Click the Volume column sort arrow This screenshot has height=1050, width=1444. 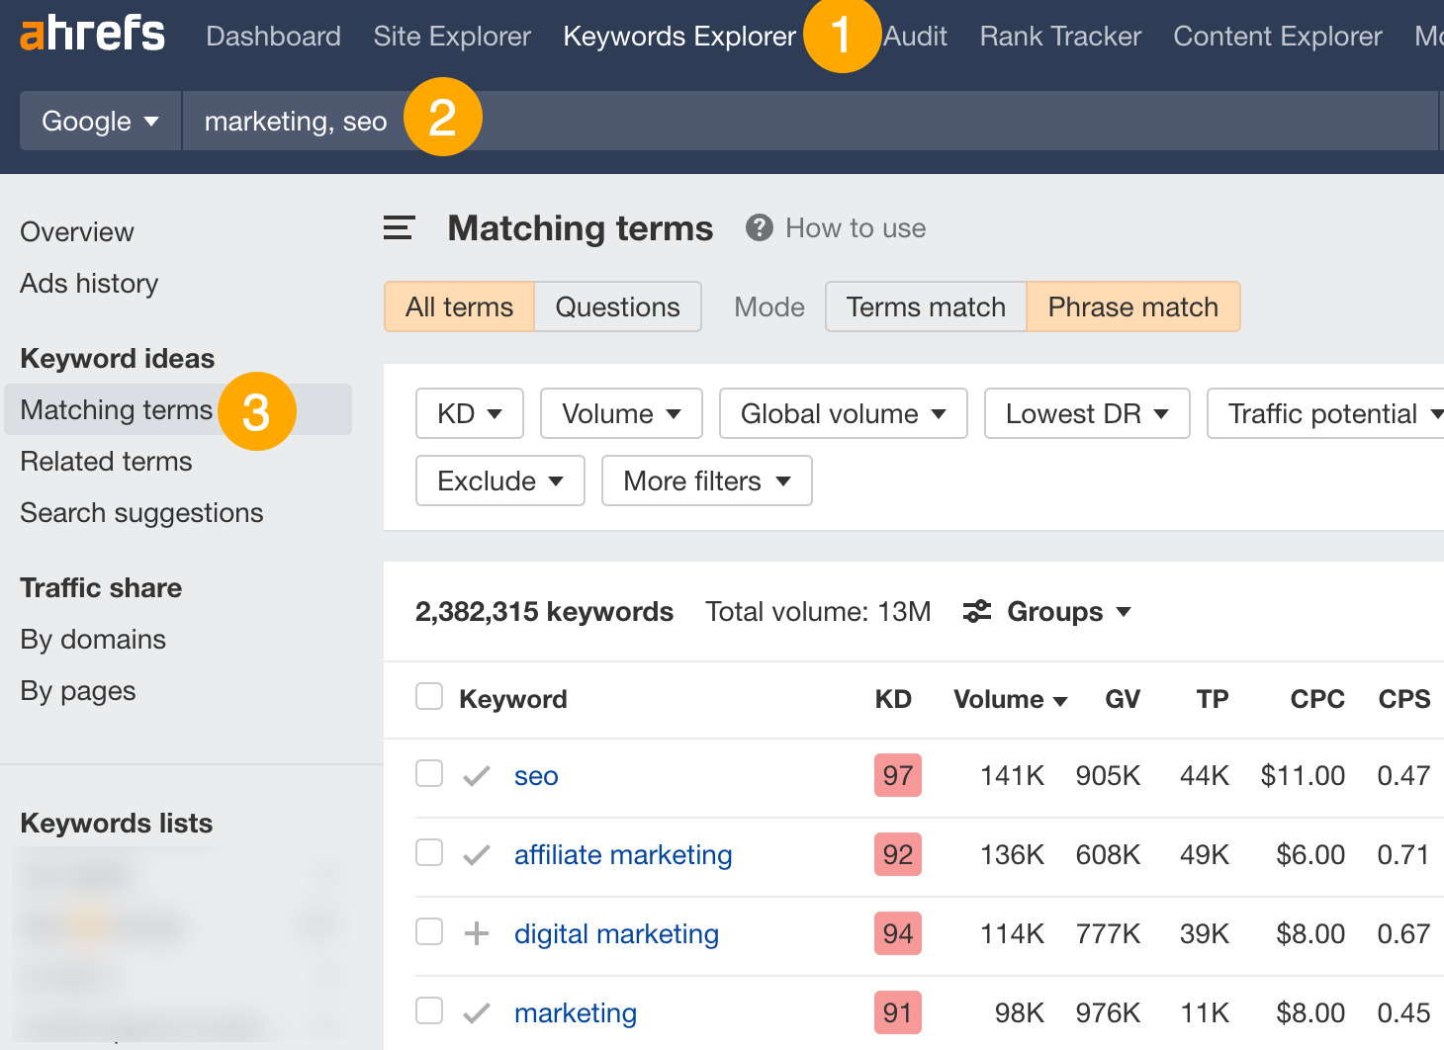pyautogui.click(x=1059, y=701)
